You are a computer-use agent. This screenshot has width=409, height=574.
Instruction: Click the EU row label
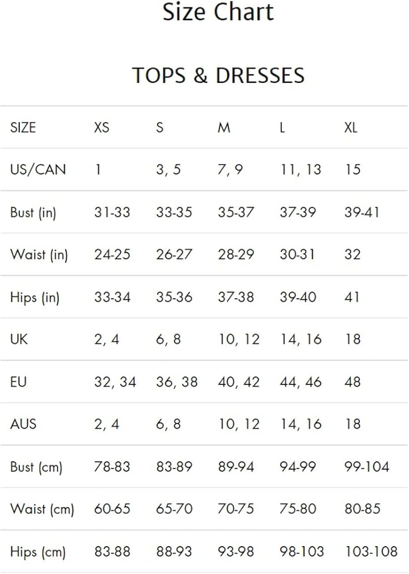pyautogui.click(x=18, y=382)
